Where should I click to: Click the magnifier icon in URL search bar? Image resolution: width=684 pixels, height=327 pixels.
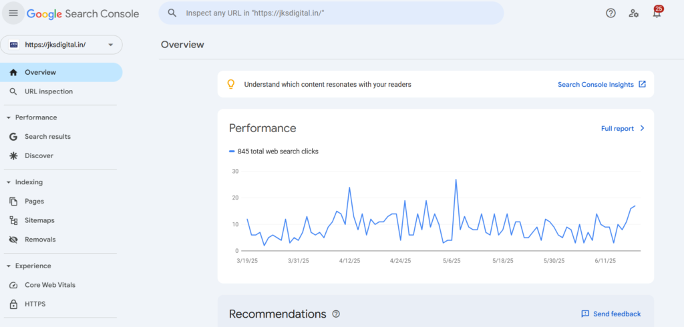172,13
